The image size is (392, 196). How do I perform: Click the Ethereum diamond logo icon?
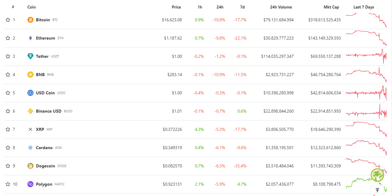[x=30, y=38]
